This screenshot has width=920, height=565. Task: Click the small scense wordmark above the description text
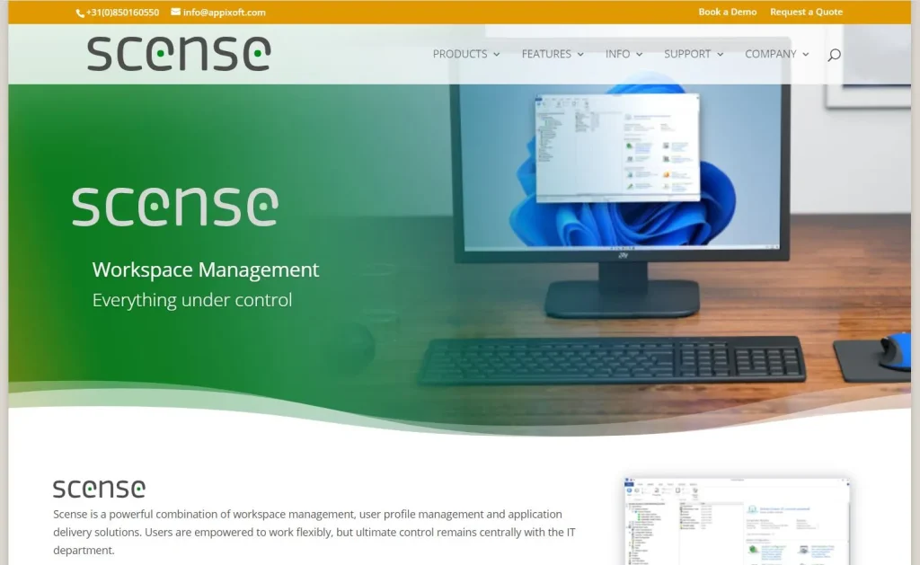99,488
